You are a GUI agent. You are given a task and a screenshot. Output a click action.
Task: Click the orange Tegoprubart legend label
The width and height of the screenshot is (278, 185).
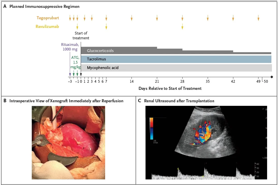48,18
